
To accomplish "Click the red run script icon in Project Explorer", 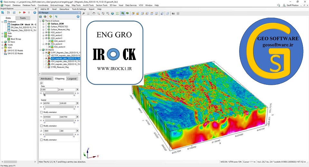I will (24, 13).
